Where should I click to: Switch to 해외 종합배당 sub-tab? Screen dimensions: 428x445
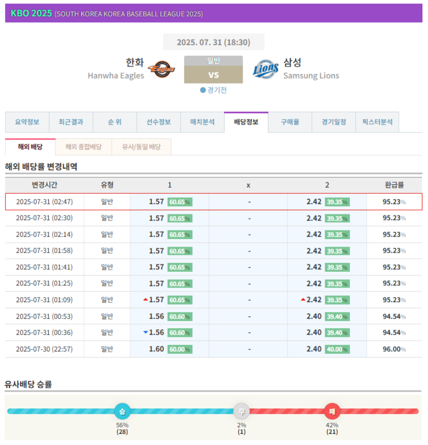coord(84,146)
